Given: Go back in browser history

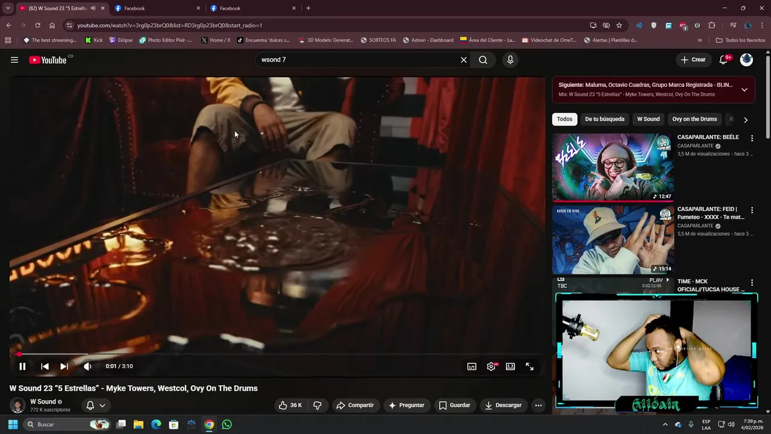Looking at the screenshot, I should coord(8,25).
